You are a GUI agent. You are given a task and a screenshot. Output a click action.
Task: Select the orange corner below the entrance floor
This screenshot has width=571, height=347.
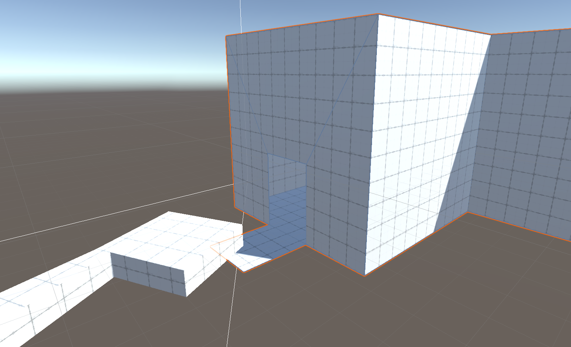click(244, 272)
